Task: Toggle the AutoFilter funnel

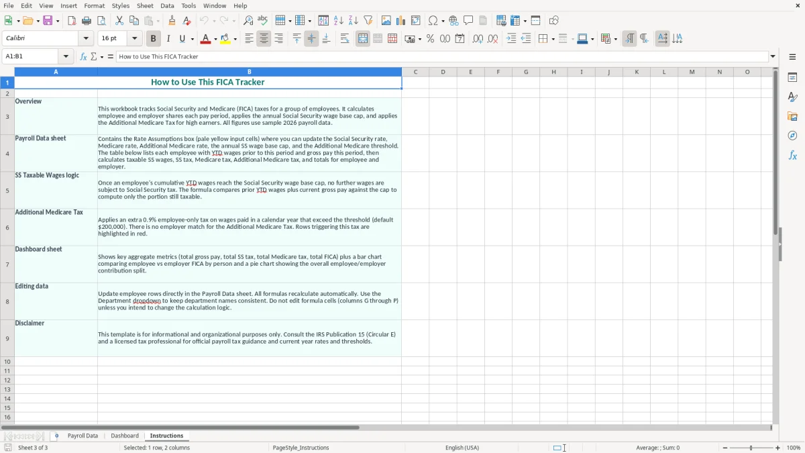Action: 368,21
